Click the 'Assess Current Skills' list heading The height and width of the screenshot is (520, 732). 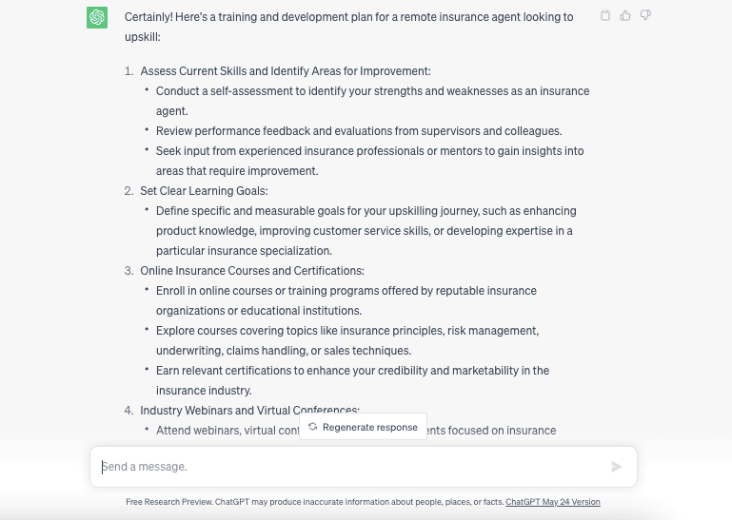click(x=286, y=71)
